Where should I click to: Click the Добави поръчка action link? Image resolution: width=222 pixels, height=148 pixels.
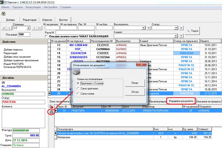click(x=13, y=50)
